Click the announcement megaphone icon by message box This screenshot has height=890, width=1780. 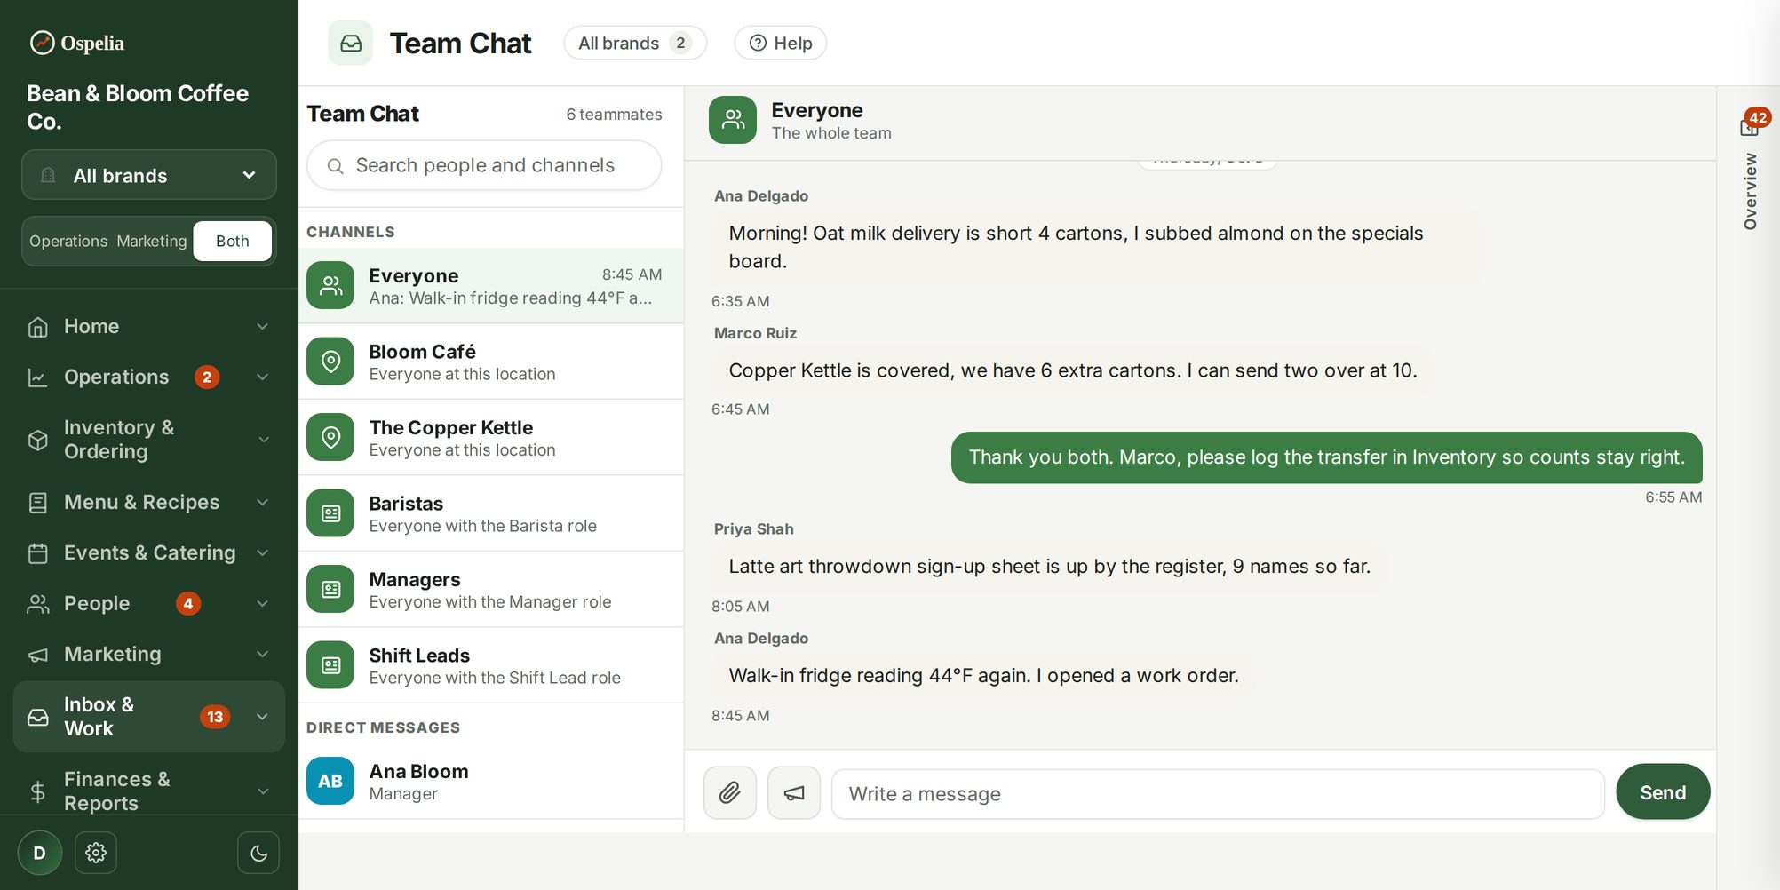click(794, 793)
